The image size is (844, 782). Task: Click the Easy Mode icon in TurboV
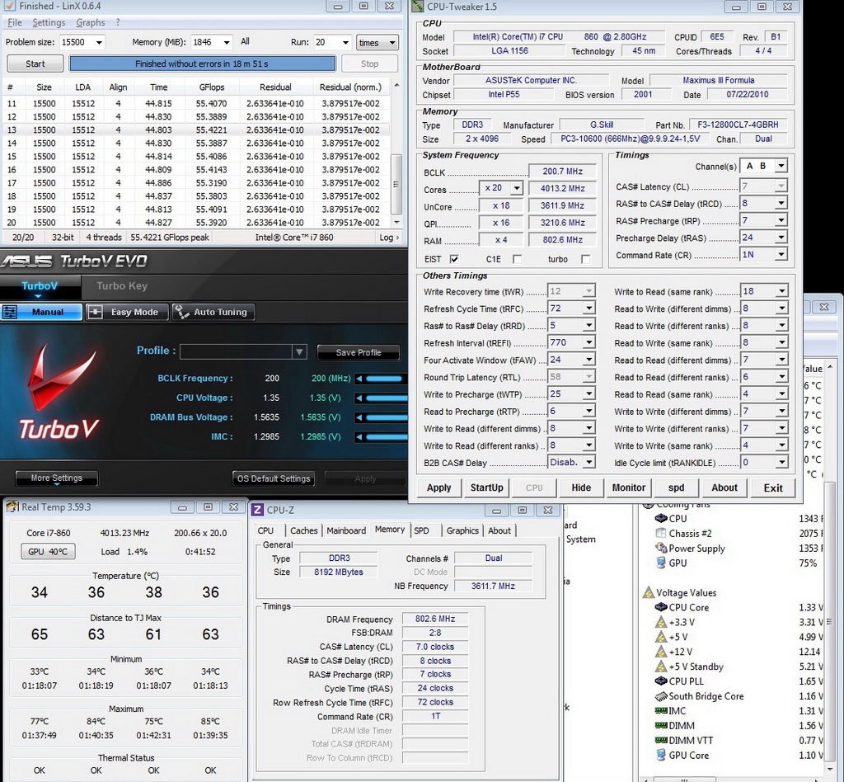pyautogui.click(x=96, y=312)
